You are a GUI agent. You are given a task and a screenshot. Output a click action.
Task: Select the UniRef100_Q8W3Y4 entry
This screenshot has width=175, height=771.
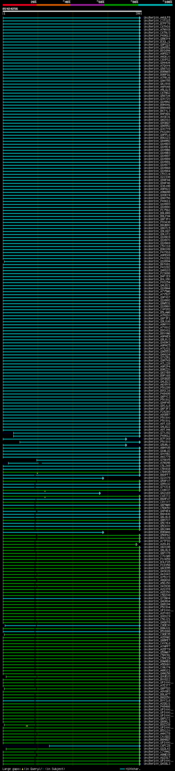[x=157, y=39]
